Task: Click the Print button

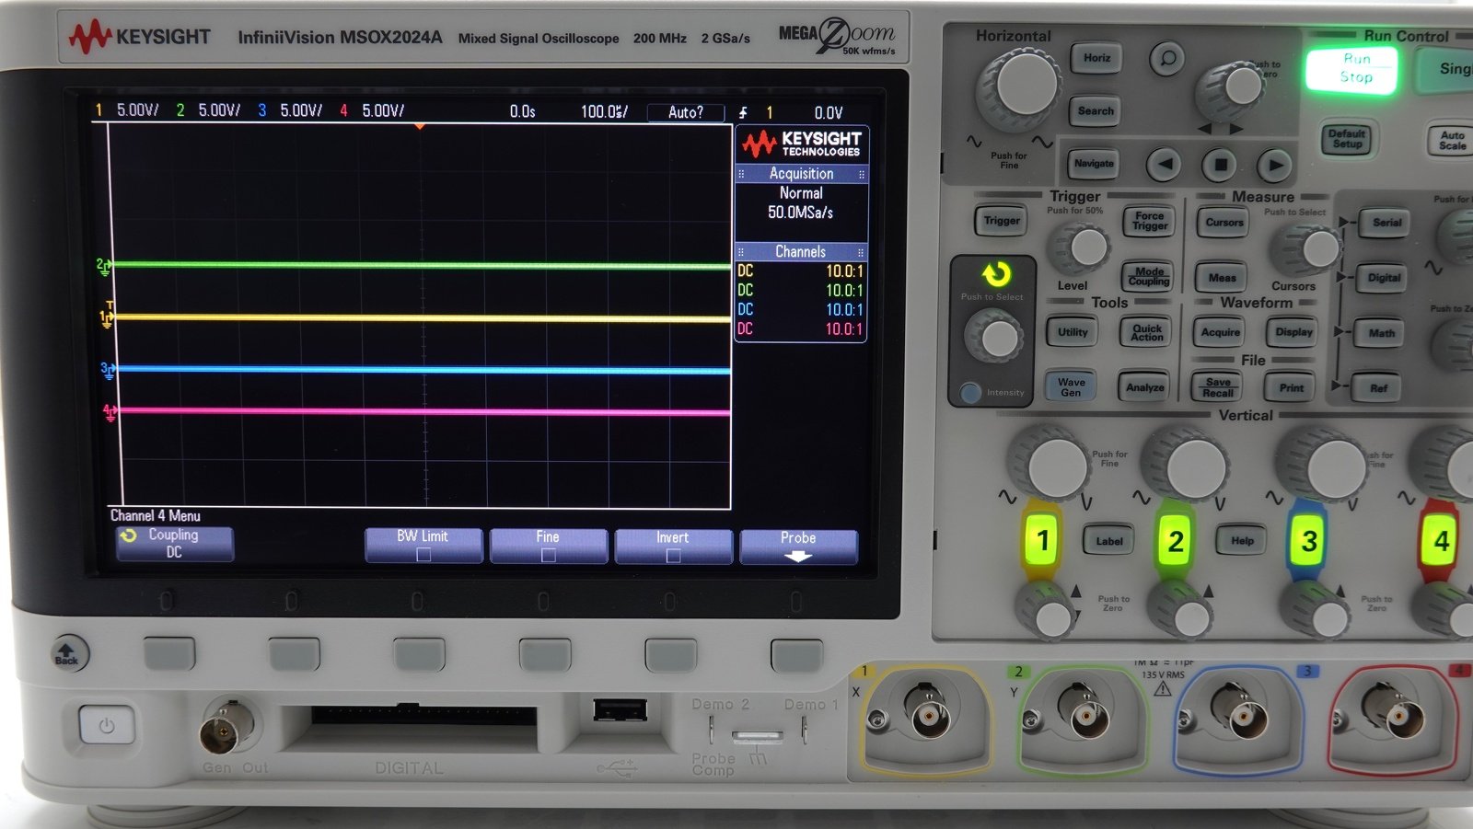Action: (x=1291, y=387)
